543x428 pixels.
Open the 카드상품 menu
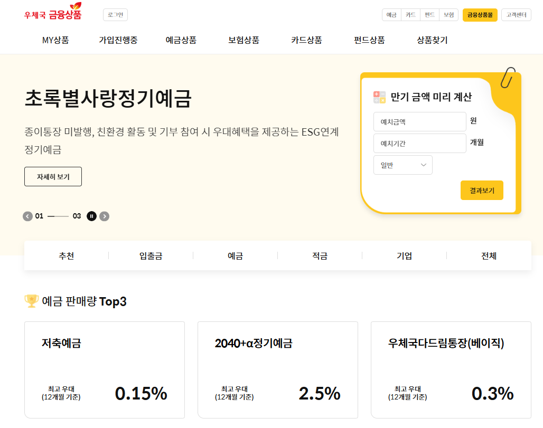pos(306,40)
